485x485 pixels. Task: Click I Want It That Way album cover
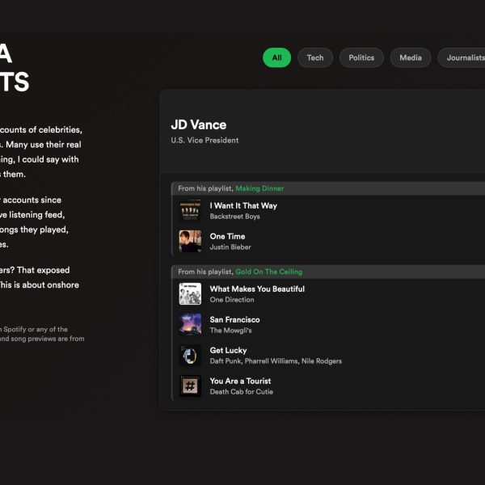[190, 210]
